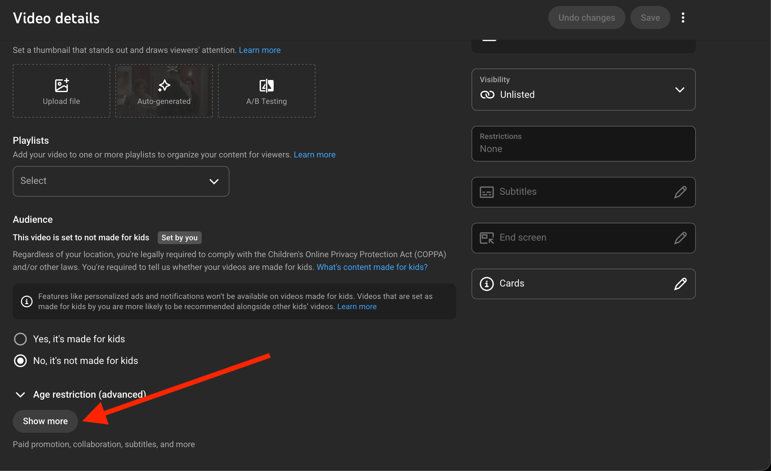Select "Yes, it's made for kids"
Image resolution: width=771 pixels, height=471 pixels.
tap(20, 339)
